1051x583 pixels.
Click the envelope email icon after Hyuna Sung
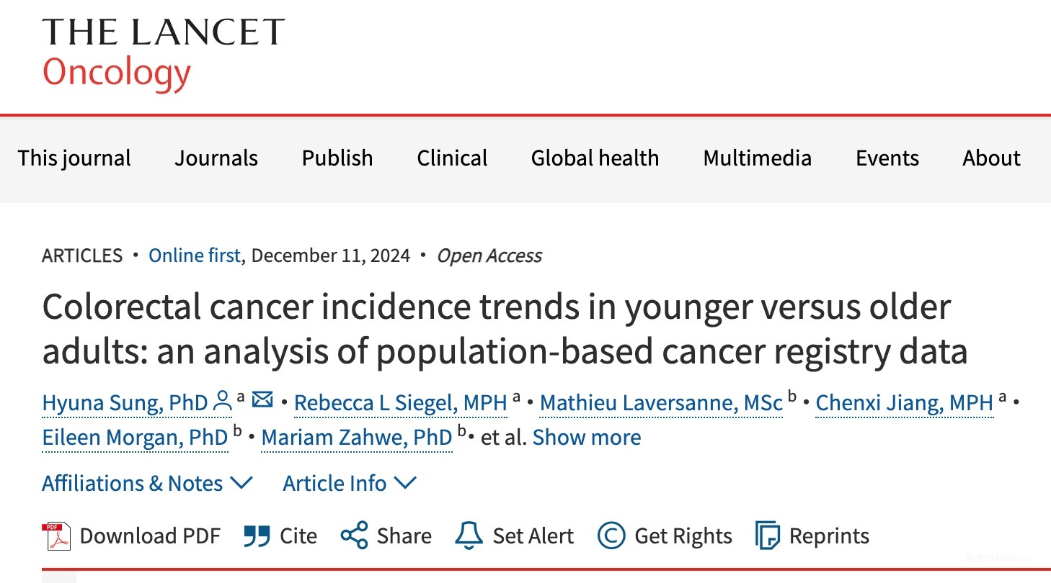[x=262, y=401]
